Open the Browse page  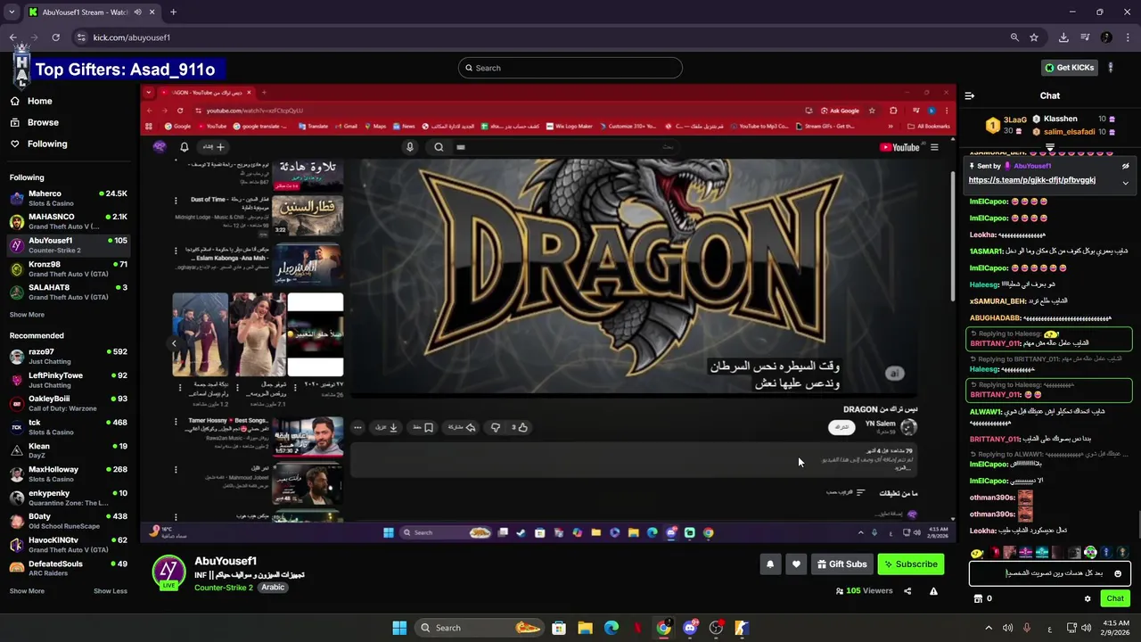pos(34,122)
